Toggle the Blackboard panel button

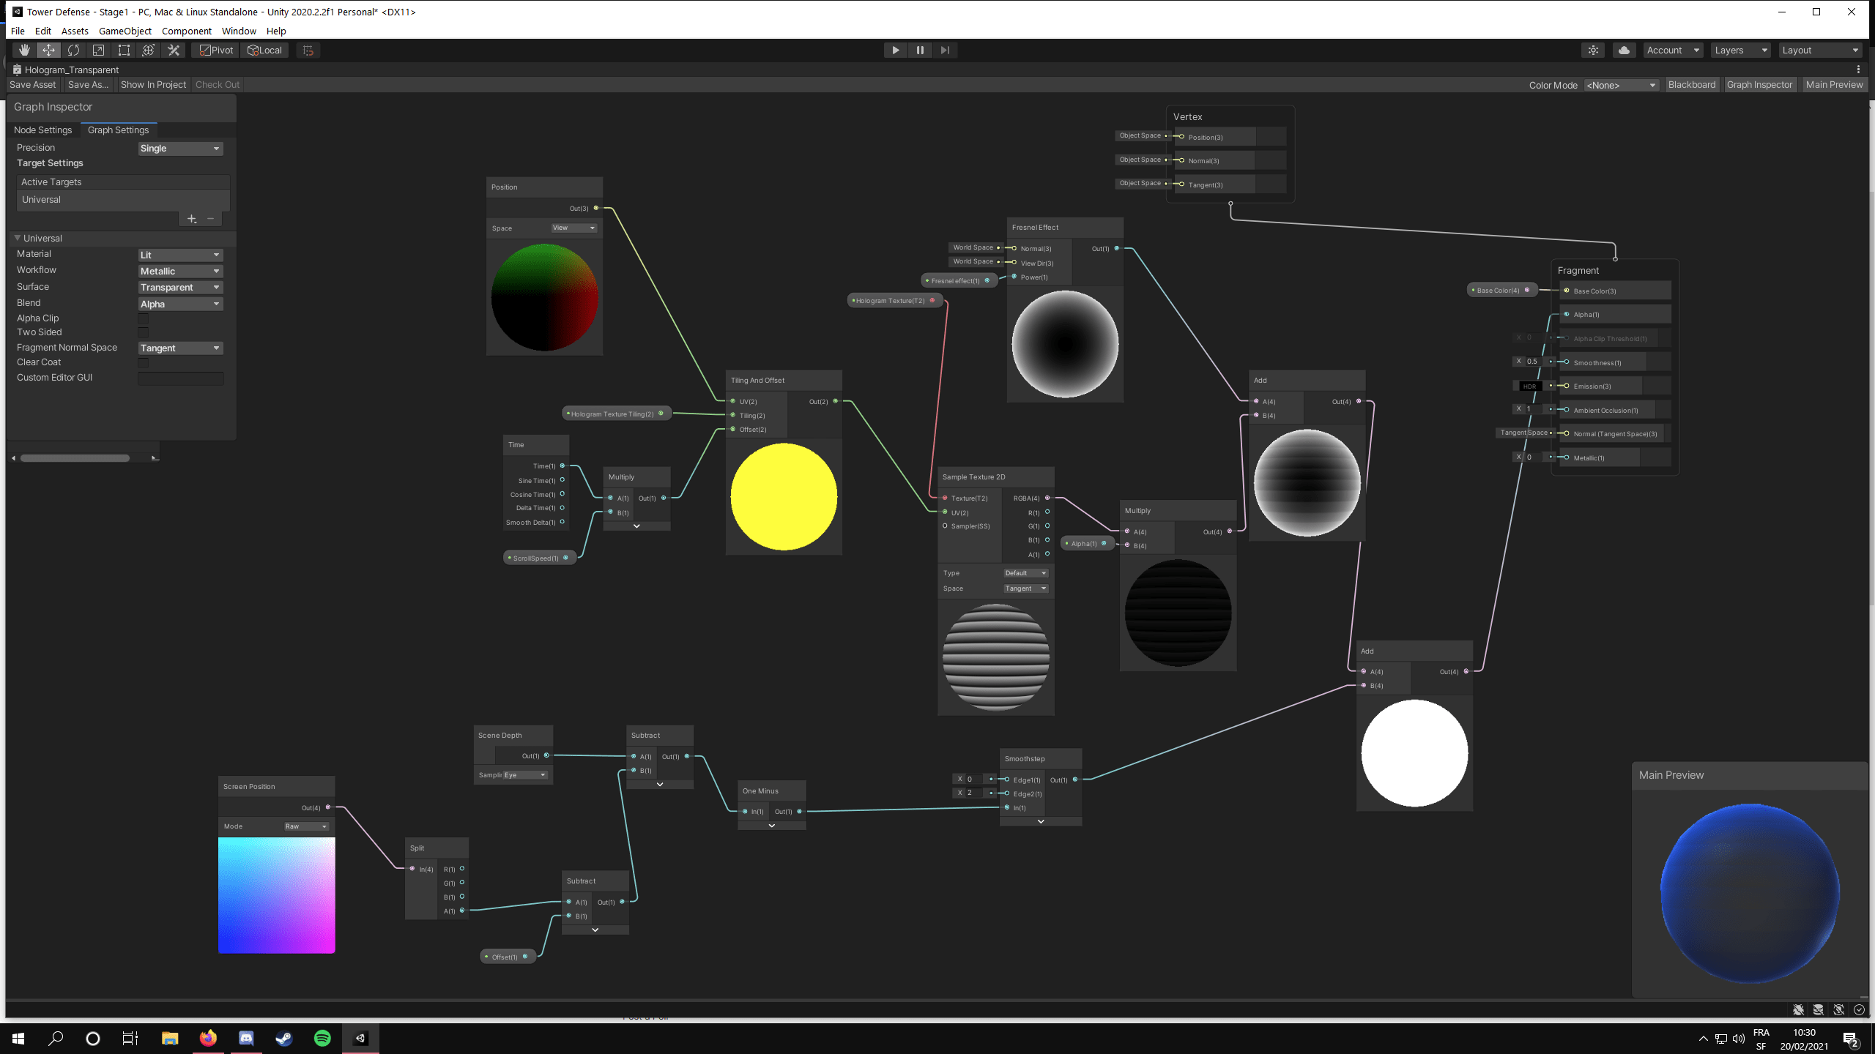(x=1691, y=84)
